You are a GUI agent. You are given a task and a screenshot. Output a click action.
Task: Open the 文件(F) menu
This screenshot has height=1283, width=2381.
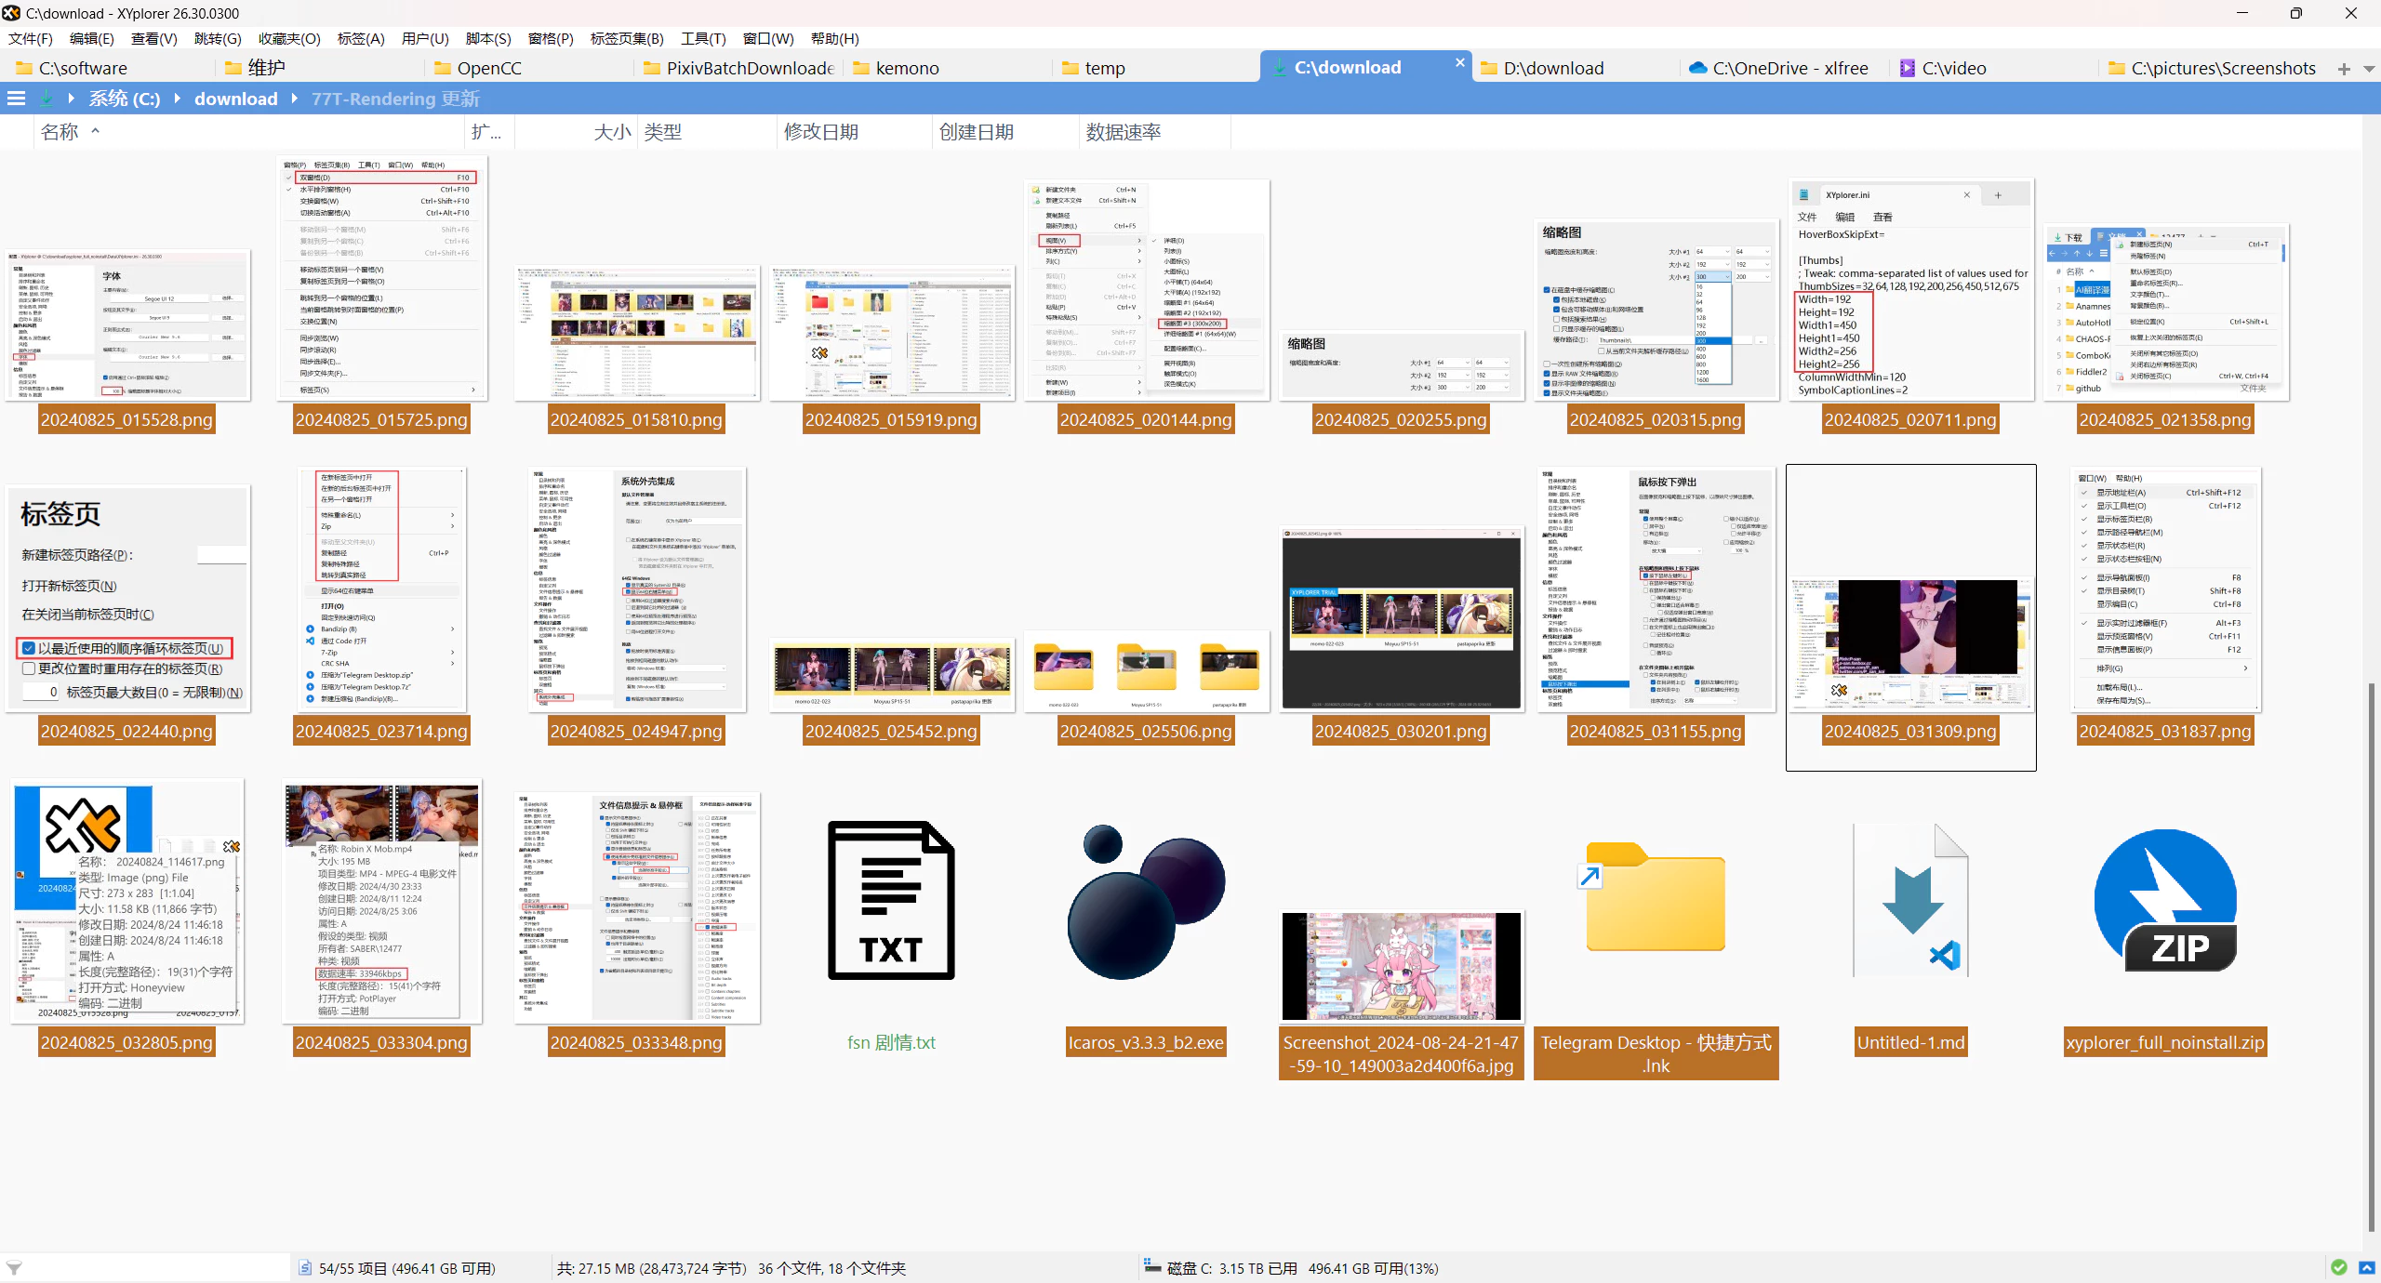[30, 38]
